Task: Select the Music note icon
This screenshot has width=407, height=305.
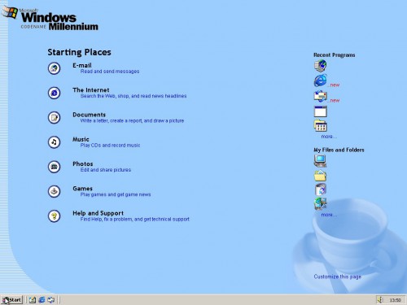Action: tap(54, 142)
